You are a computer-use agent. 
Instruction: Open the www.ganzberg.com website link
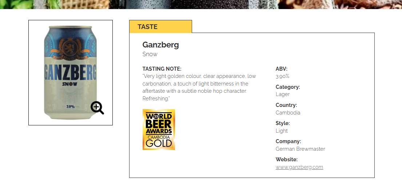299,167
